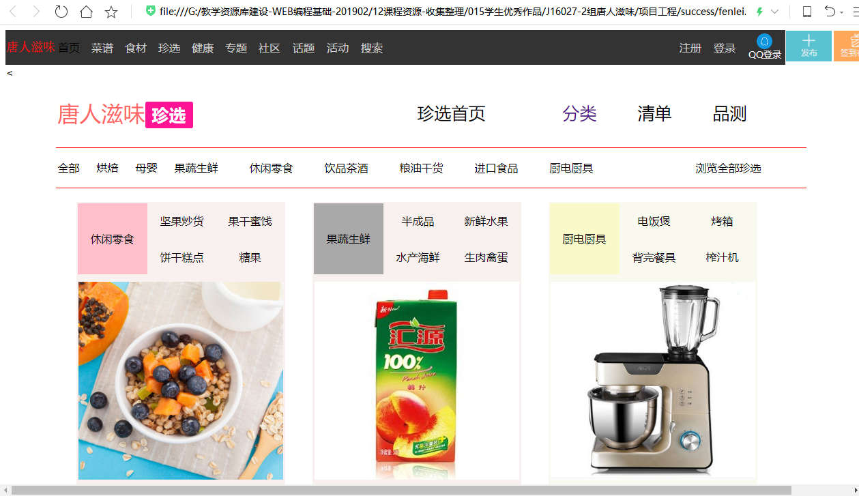The height and width of the screenshot is (496, 859).
Task: Expand the address bar dropdown chevron
Action: click(x=774, y=12)
